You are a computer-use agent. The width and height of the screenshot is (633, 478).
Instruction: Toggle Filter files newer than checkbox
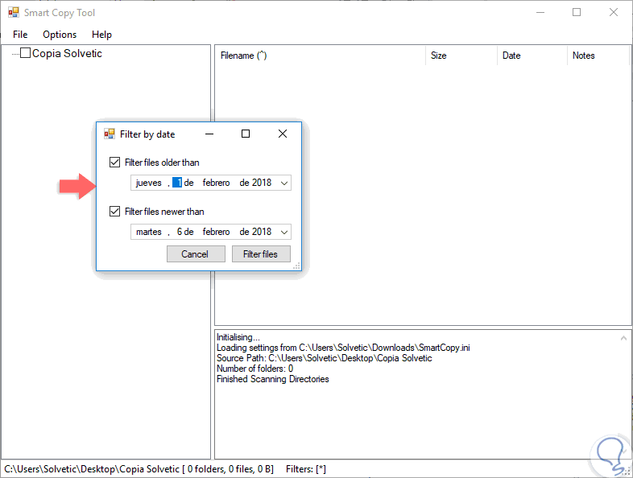click(x=114, y=212)
